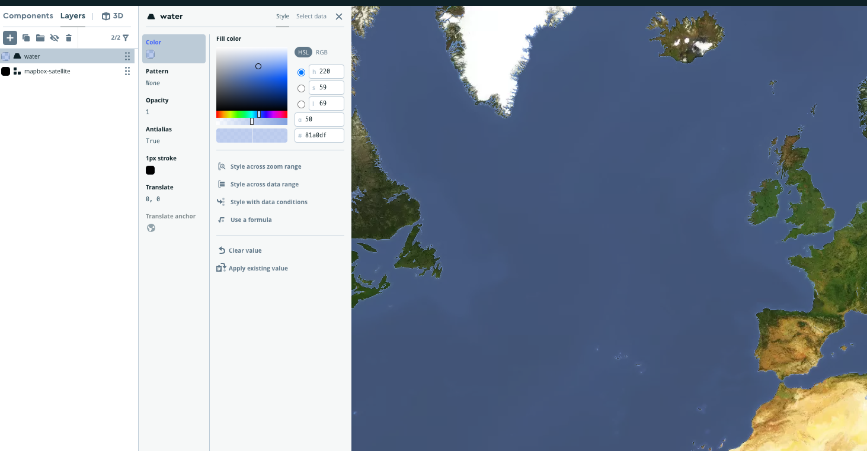
Task: Select the Use a formula option
Action: click(x=250, y=220)
